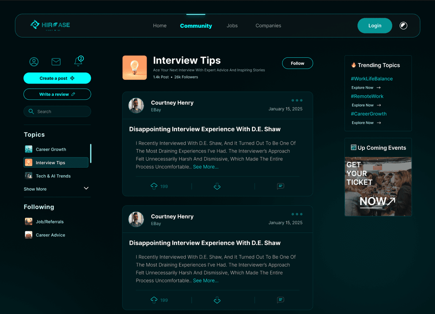Screen dimensions: 435x314
Task: Open the Job/Referrals following item
Action: 44,221
